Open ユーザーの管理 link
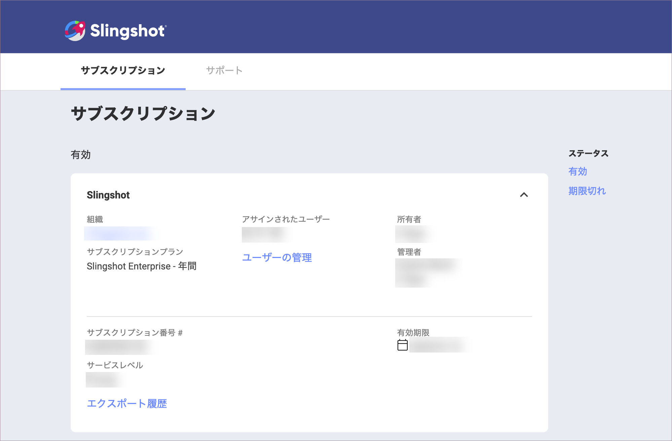 277,258
